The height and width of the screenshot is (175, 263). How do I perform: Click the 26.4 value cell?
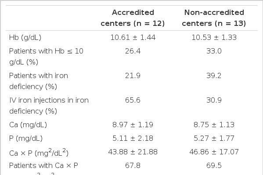pyautogui.click(x=133, y=51)
